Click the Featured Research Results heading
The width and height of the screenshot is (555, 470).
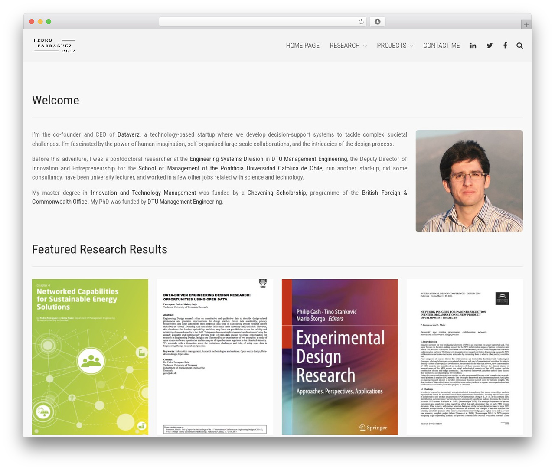point(100,249)
